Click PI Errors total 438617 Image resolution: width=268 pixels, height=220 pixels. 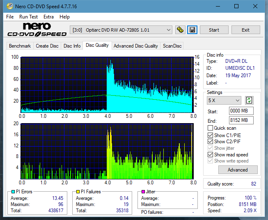[56, 210]
